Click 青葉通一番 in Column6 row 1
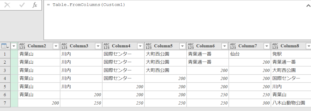The height and width of the screenshot is (111, 311). (x=207, y=54)
